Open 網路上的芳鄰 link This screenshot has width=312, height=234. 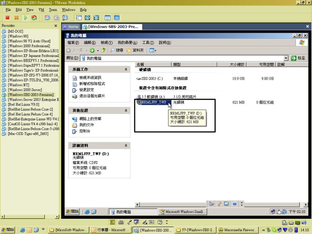(x=90, y=119)
